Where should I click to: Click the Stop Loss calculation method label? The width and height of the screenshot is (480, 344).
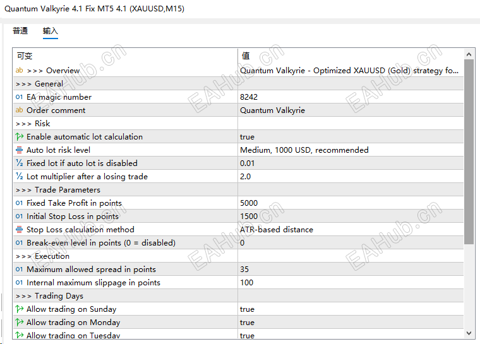coord(80,230)
